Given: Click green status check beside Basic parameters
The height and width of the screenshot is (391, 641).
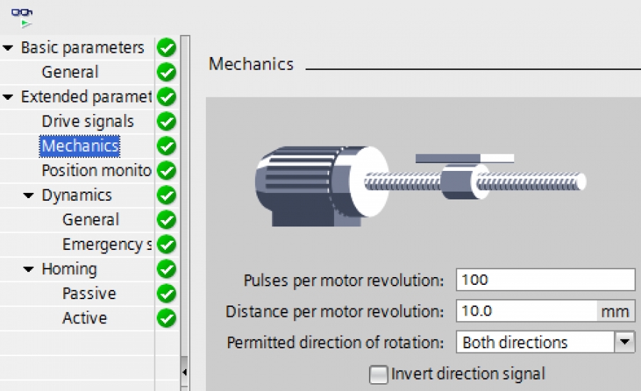Looking at the screenshot, I should (167, 48).
